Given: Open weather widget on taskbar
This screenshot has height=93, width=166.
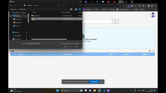Looking at the screenshot, I should coord(16,91).
